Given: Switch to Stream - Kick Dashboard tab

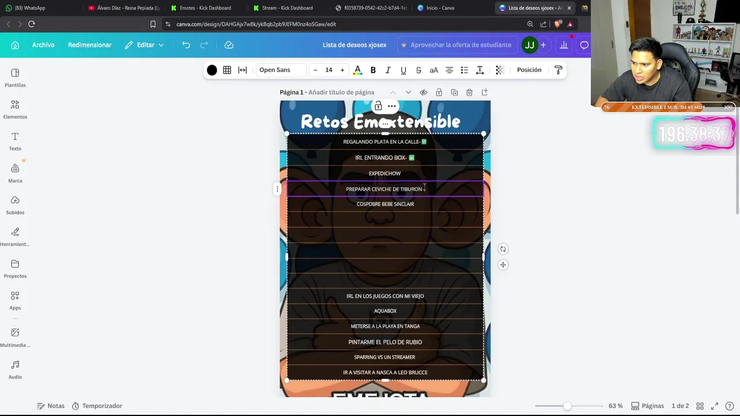Looking at the screenshot, I should (x=287, y=8).
